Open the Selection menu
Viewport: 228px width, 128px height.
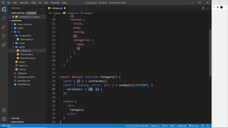tap(24, 2)
